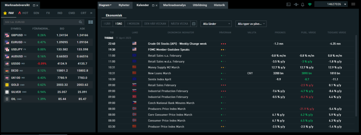Screen dimensions: 361x135
Task: Open notifications bell icon
Action: pyautogui.click(x=303, y=4)
